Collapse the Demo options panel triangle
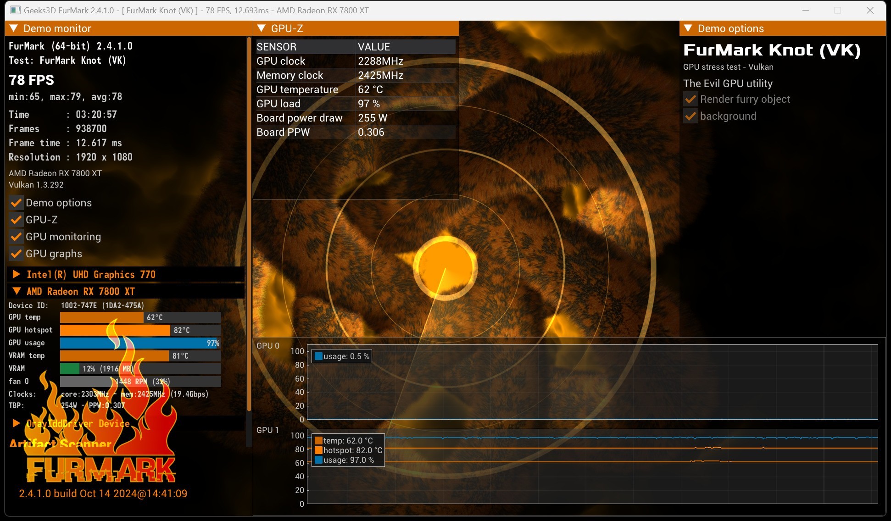The width and height of the screenshot is (891, 521). (x=688, y=28)
